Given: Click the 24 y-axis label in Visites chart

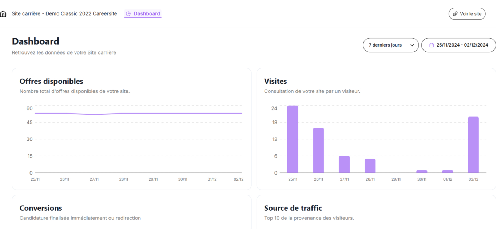Looking at the screenshot, I should tap(274, 108).
